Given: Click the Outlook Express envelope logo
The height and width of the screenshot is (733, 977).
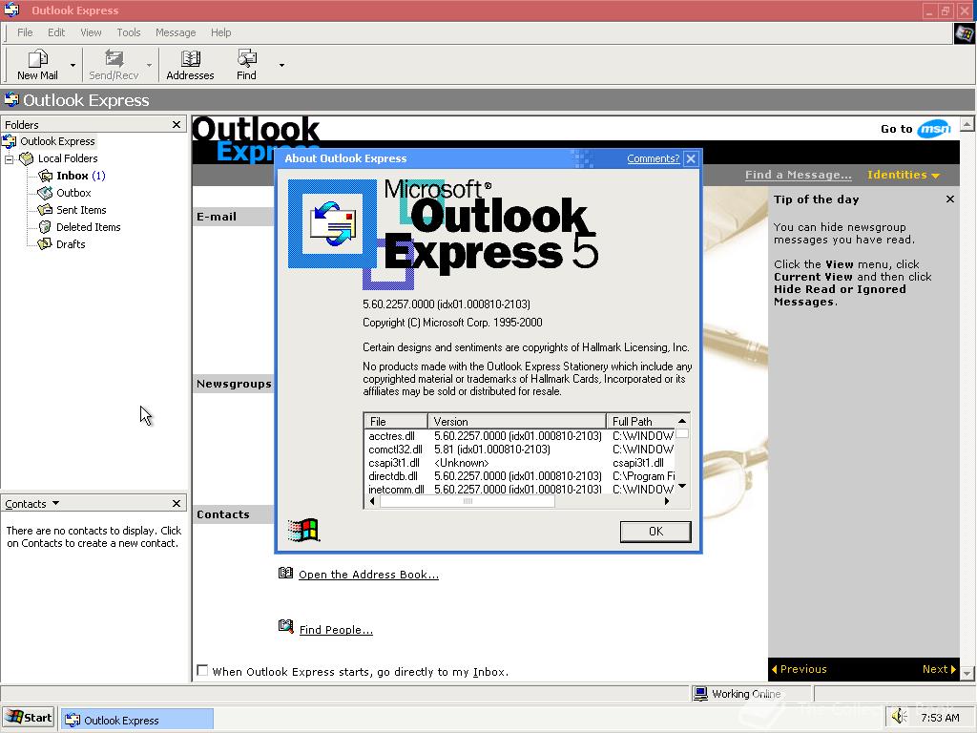Looking at the screenshot, I should point(333,224).
